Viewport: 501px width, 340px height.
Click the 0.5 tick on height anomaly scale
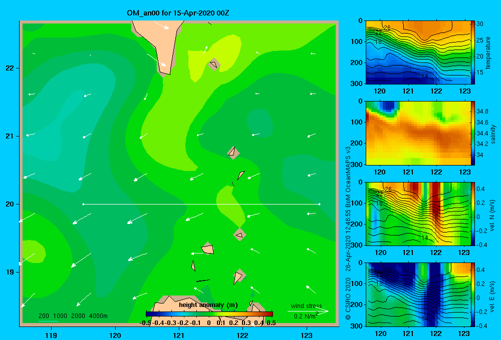point(271,323)
